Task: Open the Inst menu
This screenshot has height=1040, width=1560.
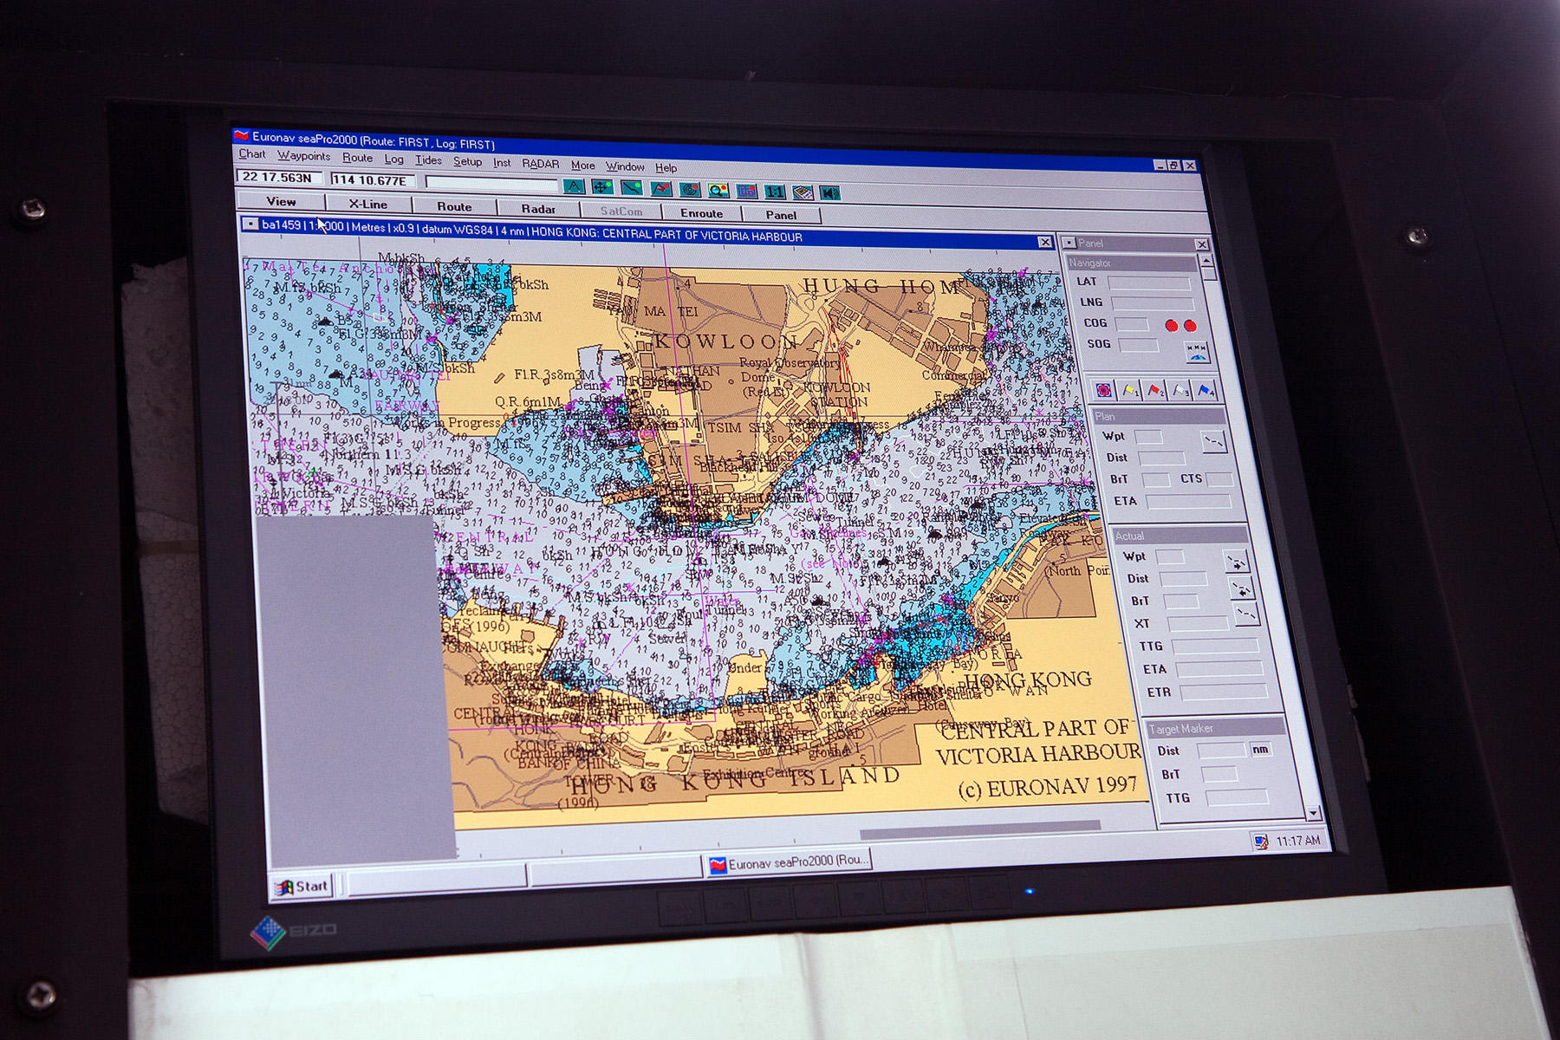Action: [502, 163]
